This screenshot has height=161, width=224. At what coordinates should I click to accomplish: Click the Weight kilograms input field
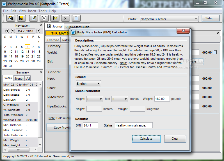(137, 109)
